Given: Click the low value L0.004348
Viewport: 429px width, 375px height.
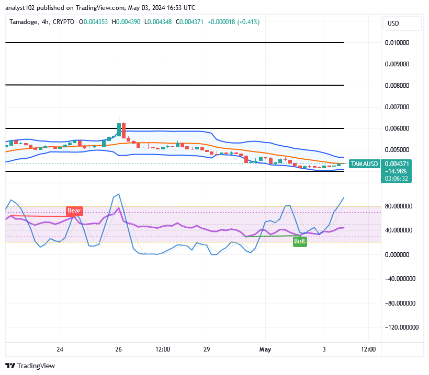Looking at the screenshot, I should [158, 22].
